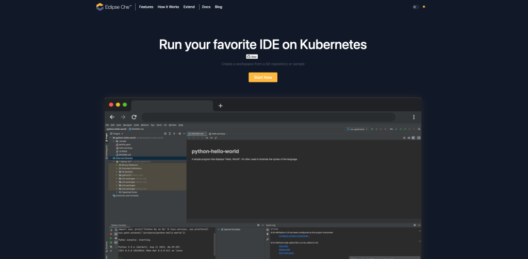Open the run-application configuration dropdown
This screenshot has height=259, width=528.
(x=357, y=129)
